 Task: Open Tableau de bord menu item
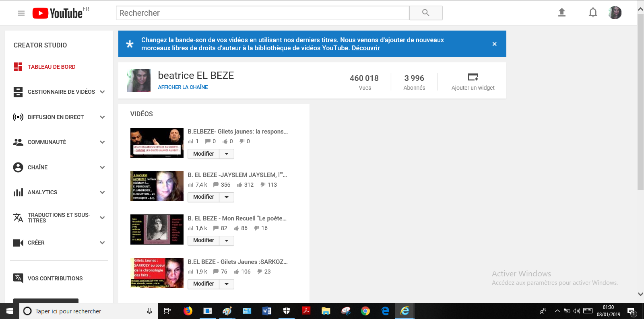click(52, 67)
